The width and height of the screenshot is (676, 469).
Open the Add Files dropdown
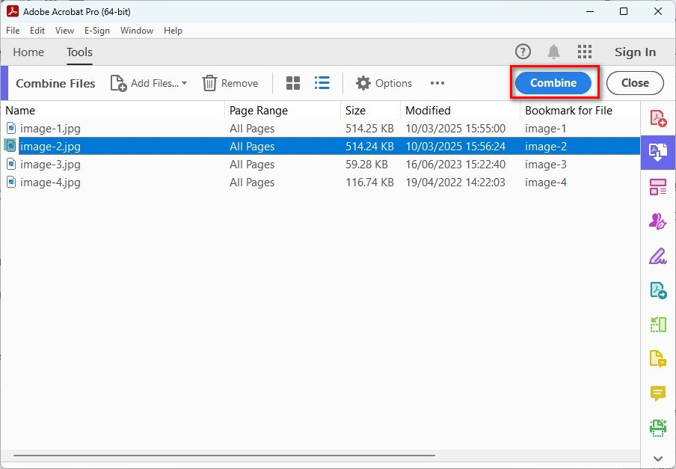coord(149,83)
